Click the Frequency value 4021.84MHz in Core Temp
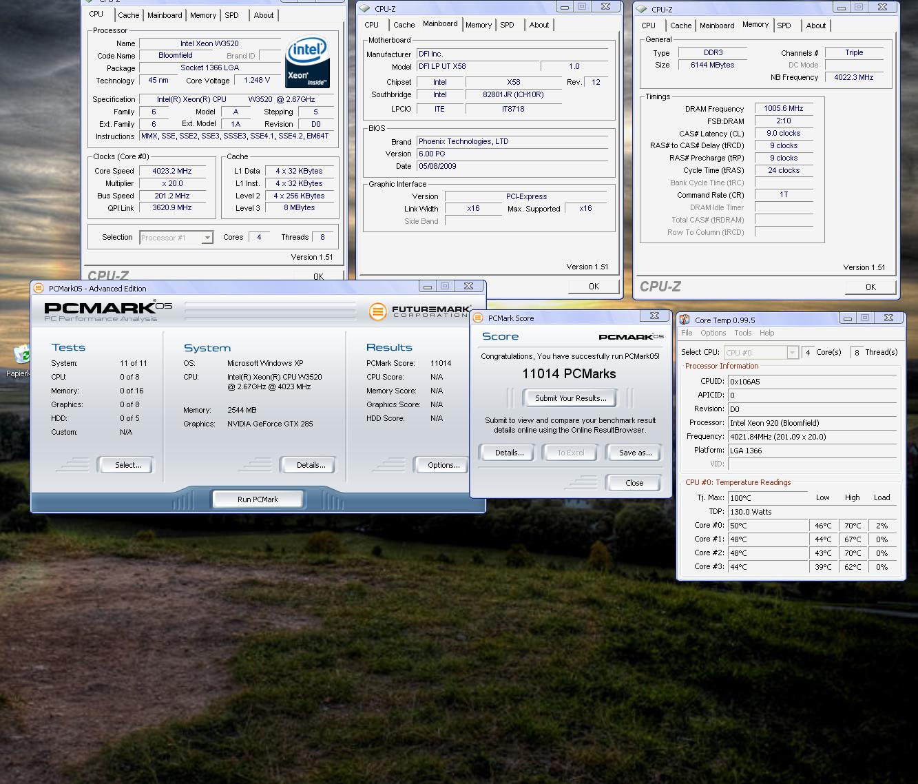Screen dimensions: 918x784 coord(813,437)
